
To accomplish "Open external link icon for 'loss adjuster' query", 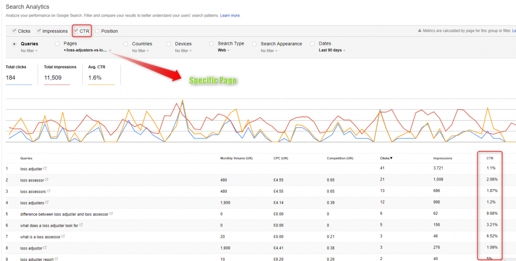I will tap(45, 168).
